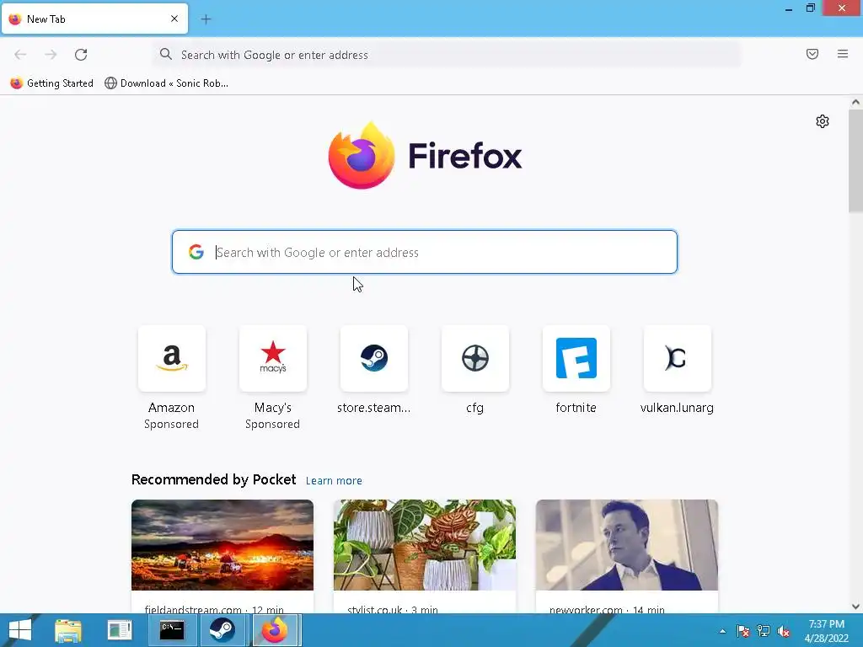Go back one page

point(20,55)
